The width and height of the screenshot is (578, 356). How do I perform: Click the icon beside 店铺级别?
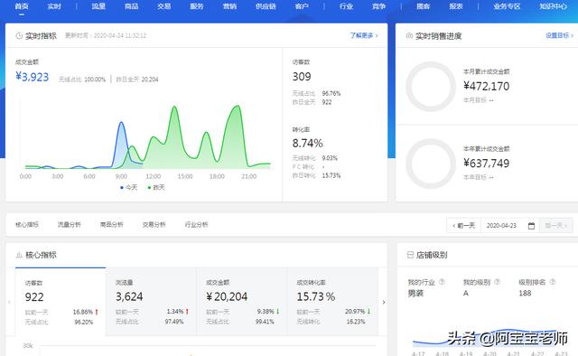point(410,255)
